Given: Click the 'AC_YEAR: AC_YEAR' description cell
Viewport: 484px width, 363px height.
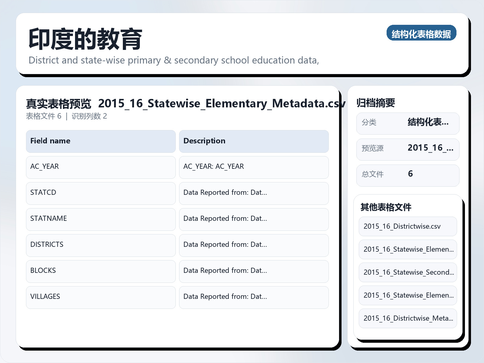Looking at the screenshot, I should pos(253,167).
